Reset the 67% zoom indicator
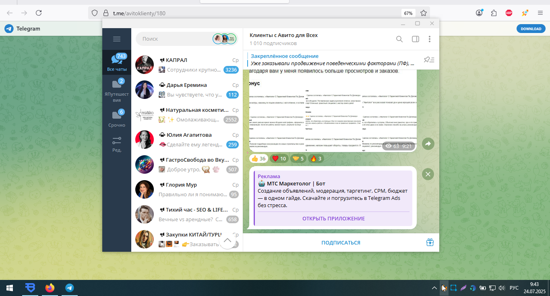 pos(408,13)
